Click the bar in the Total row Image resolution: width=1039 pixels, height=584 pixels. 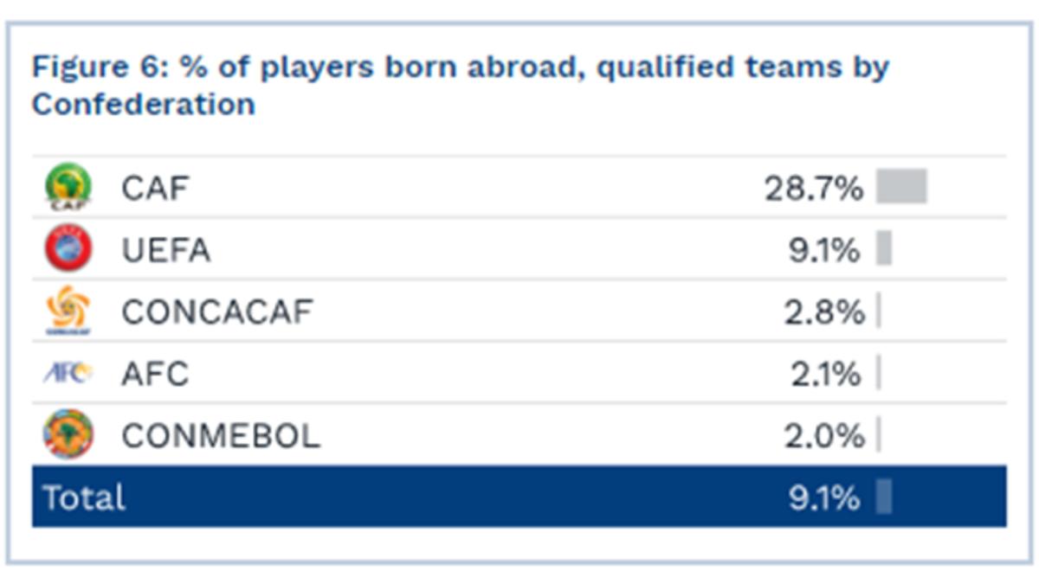[883, 497]
